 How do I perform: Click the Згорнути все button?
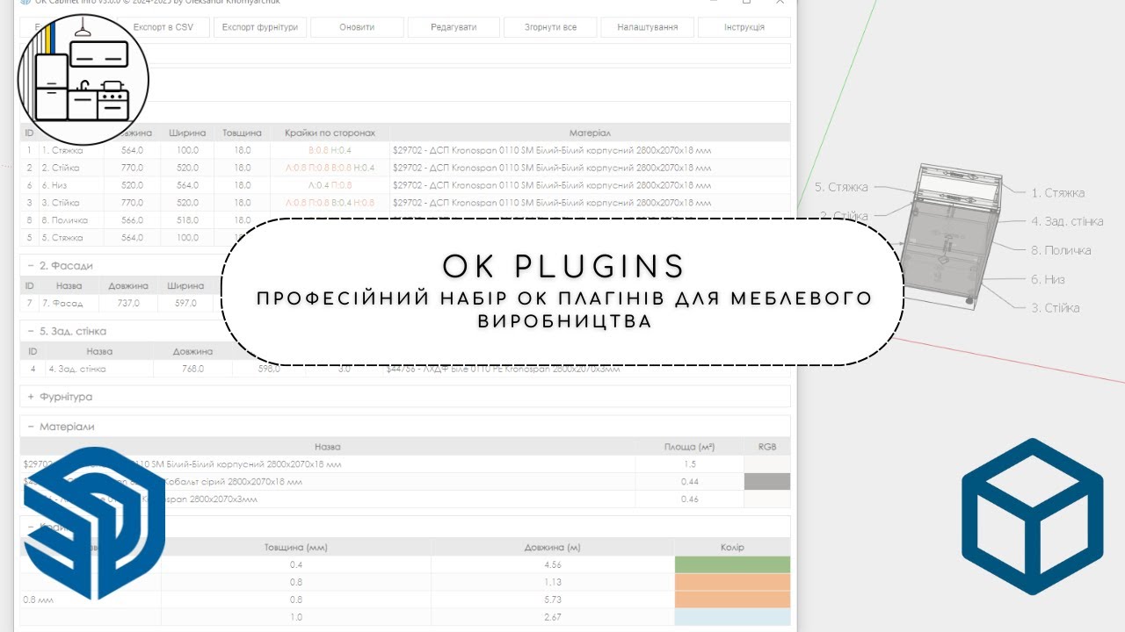550,27
